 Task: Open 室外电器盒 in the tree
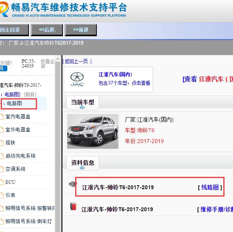tap(18, 130)
